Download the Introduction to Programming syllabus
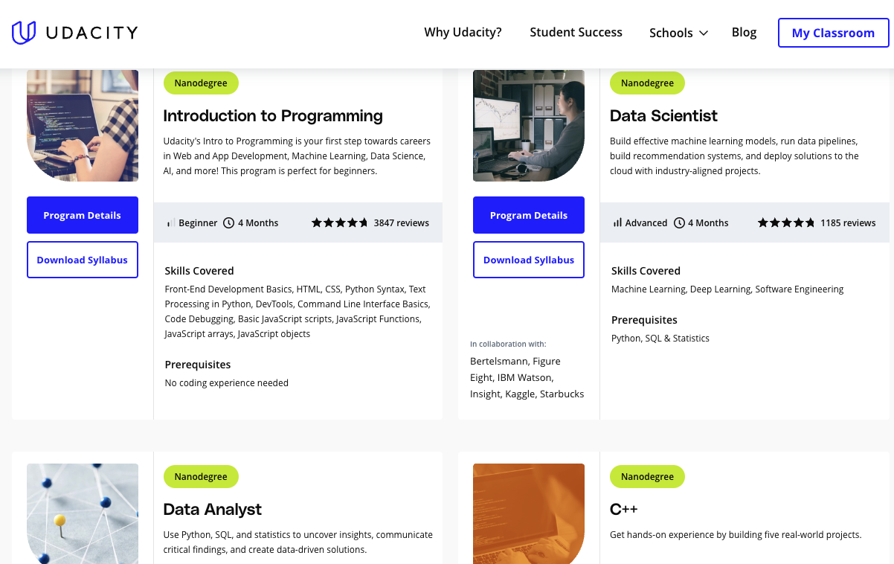The width and height of the screenshot is (894, 564). pos(82,260)
